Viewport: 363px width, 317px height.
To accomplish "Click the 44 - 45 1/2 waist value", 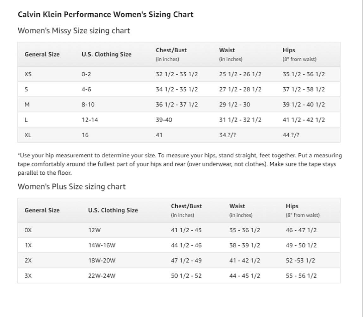I will (244, 276).
